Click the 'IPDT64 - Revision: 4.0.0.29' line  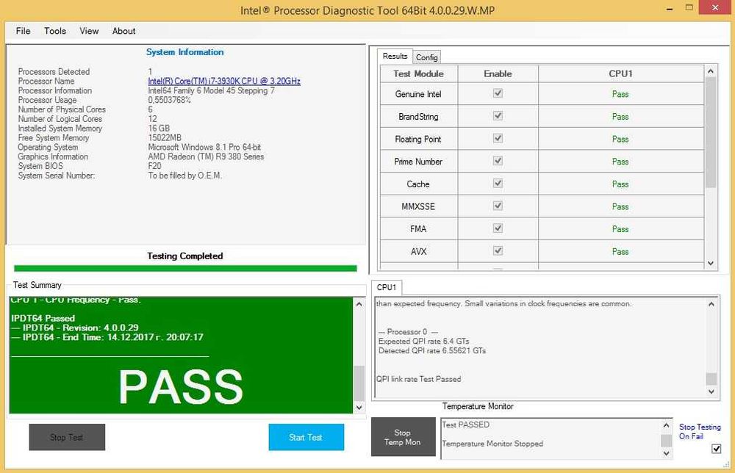75,328
